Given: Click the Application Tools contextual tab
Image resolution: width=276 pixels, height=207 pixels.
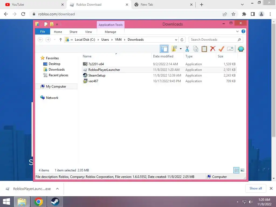Looking at the screenshot, I should [x=111, y=25].
